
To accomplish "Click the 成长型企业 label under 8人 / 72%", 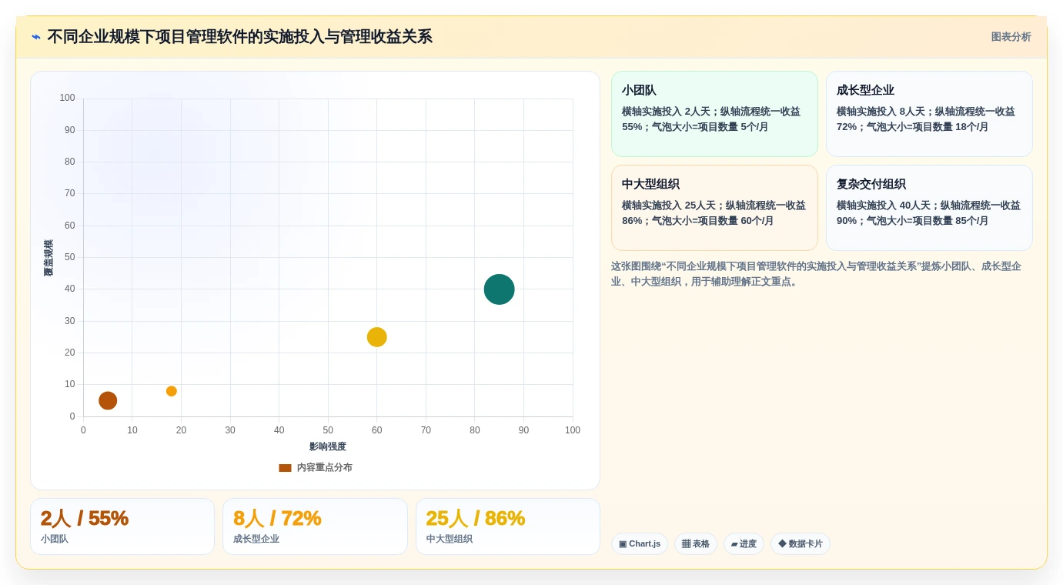I will [256, 539].
